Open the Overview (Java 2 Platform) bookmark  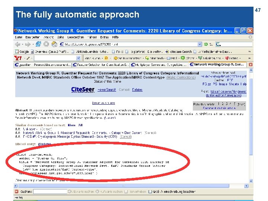(50, 52)
